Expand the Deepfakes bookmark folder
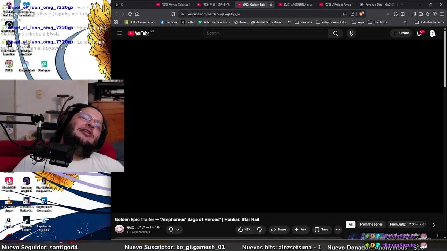447x251 pixels. pyautogui.click(x=377, y=22)
